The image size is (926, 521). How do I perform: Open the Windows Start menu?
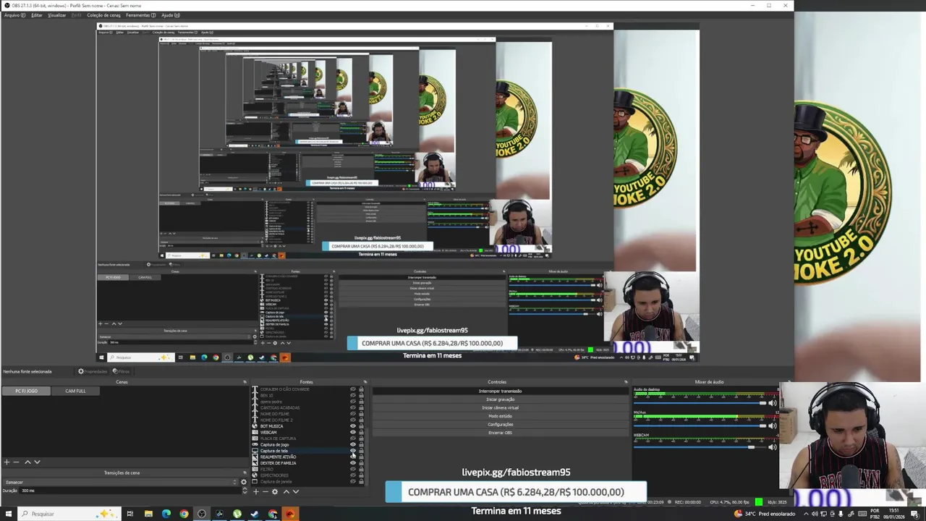pyautogui.click(x=9, y=514)
